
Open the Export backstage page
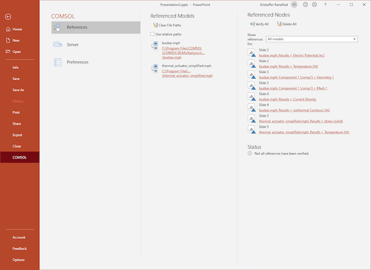18,135
